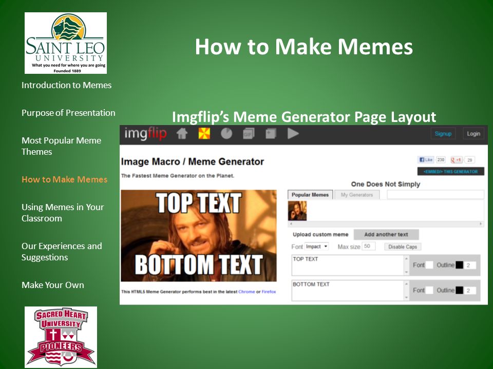The width and height of the screenshot is (493, 369).
Task: Select the yellow pinwheel meme generator icon
Action: [x=204, y=133]
